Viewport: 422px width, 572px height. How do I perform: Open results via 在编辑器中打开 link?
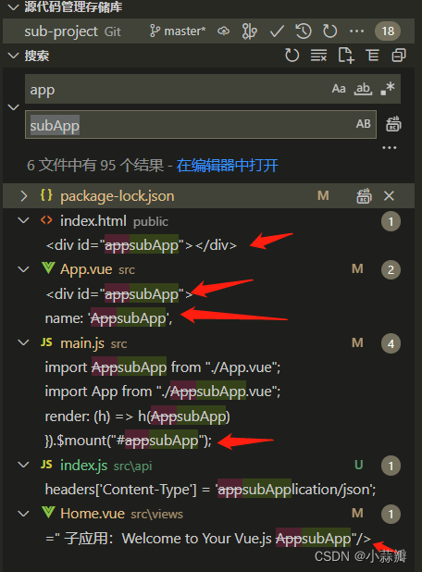(228, 166)
